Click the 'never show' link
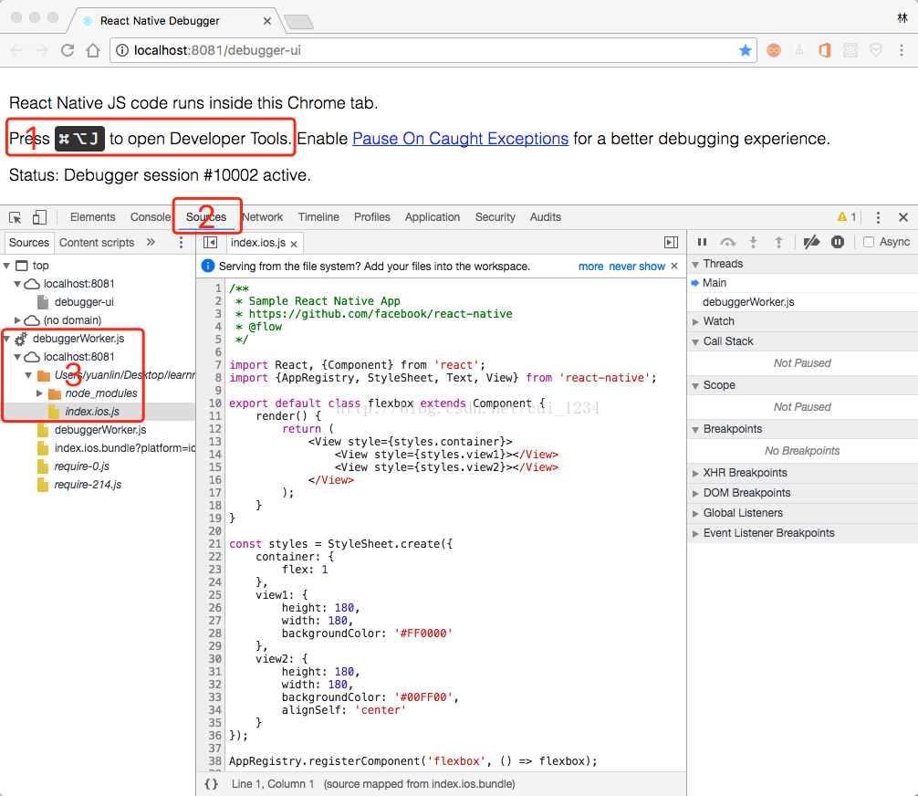918x796 pixels. pos(637,266)
